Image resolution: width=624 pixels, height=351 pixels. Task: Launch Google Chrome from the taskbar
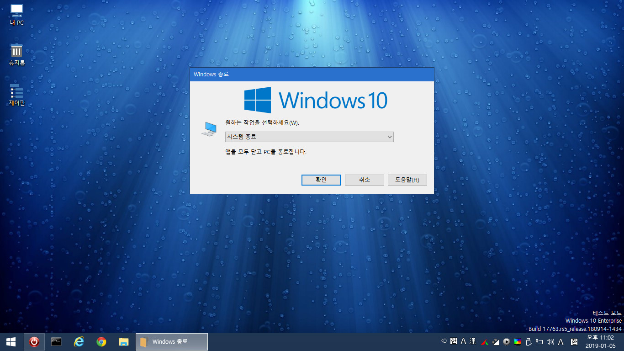pos(101,341)
